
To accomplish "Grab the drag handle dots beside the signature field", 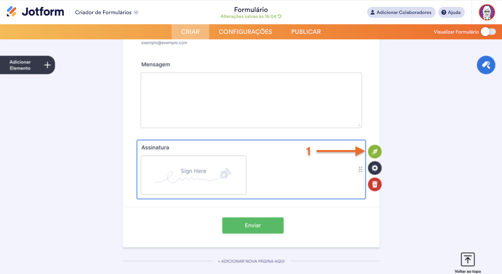I will tap(360, 169).
